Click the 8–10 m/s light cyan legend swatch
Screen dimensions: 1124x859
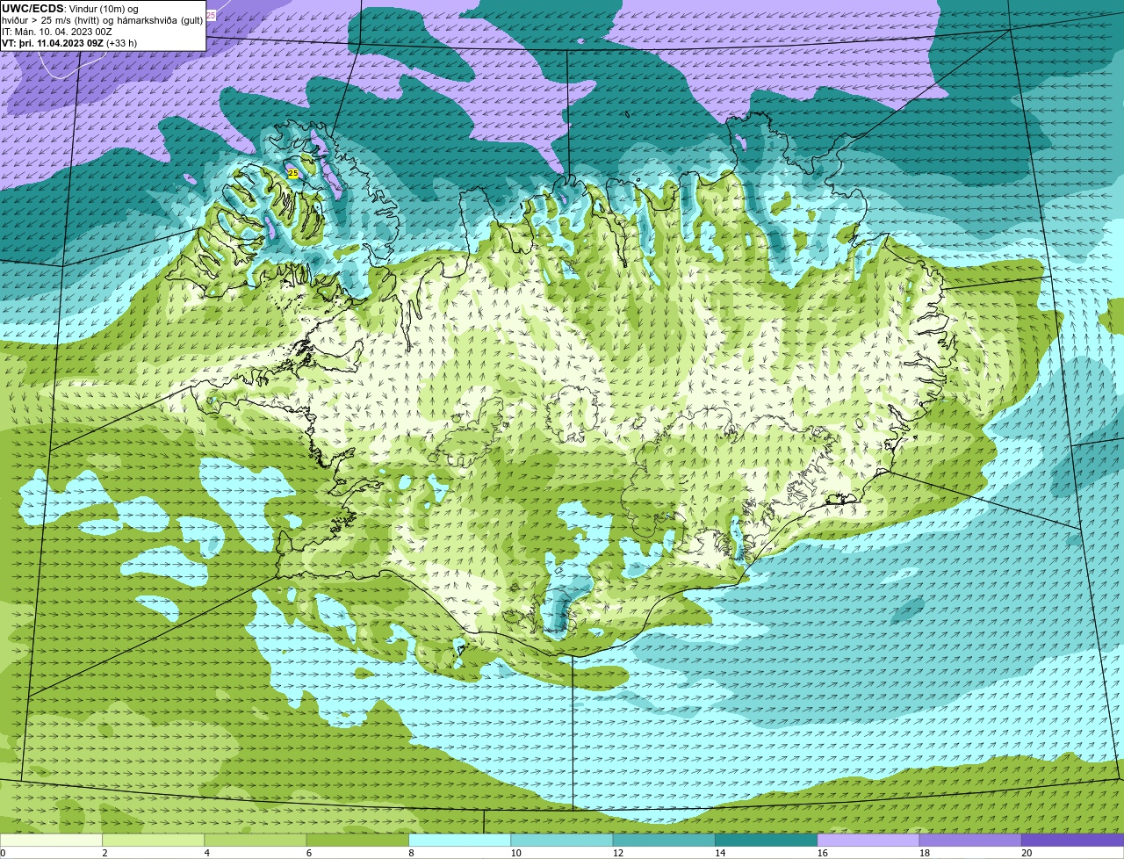coord(459,840)
